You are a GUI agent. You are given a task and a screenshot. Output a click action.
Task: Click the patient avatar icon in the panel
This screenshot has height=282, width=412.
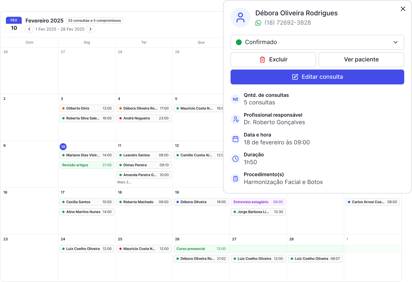(240, 17)
